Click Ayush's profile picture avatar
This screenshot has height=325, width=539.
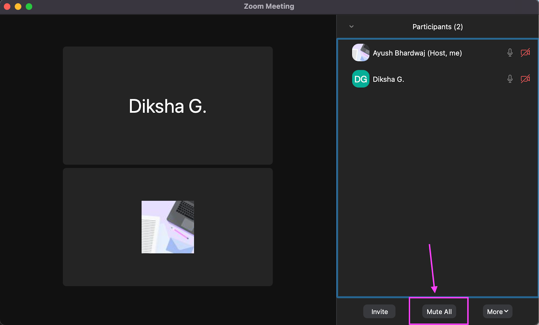(360, 53)
